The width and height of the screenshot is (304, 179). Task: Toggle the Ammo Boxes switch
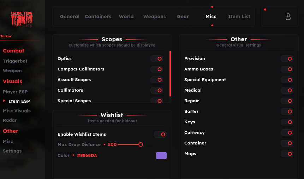(x=287, y=69)
